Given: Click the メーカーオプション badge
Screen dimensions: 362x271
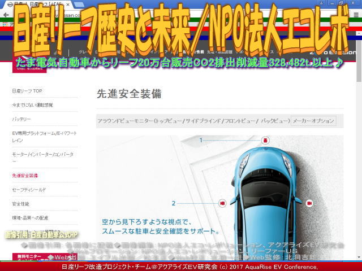Looking at the screenshot, I should pos(313,121).
